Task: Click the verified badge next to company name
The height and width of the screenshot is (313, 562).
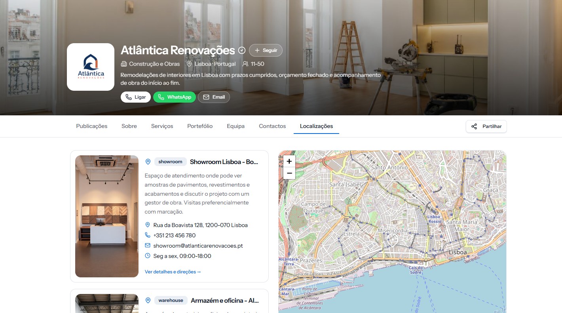Action: [x=242, y=51]
